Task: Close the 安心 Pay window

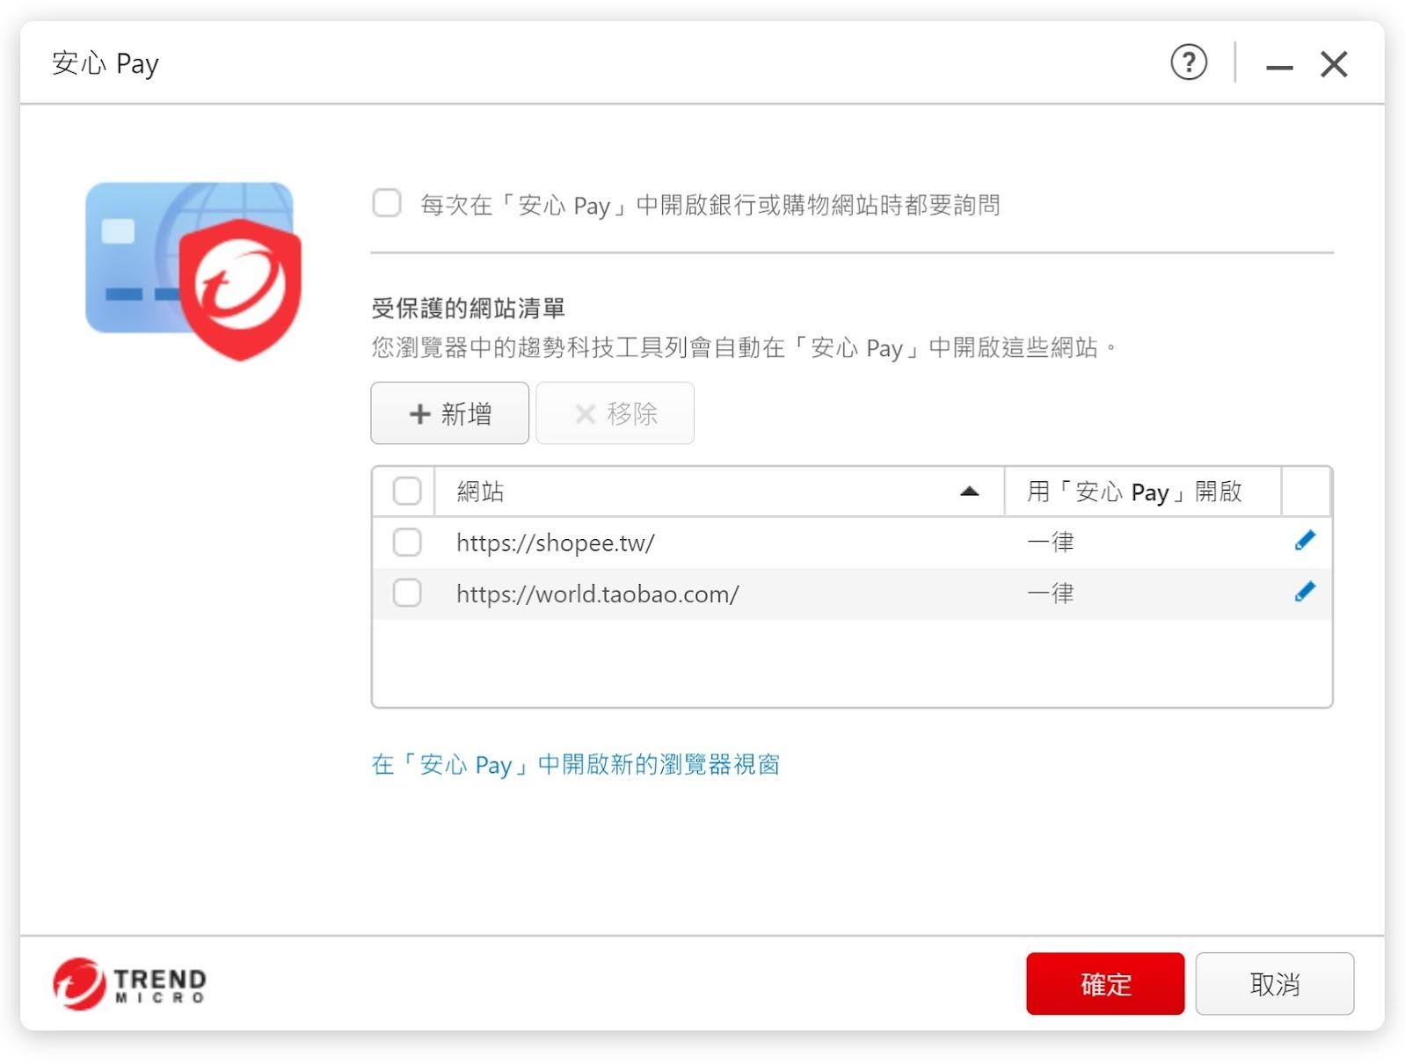Action: pyautogui.click(x=1334, y=64)
